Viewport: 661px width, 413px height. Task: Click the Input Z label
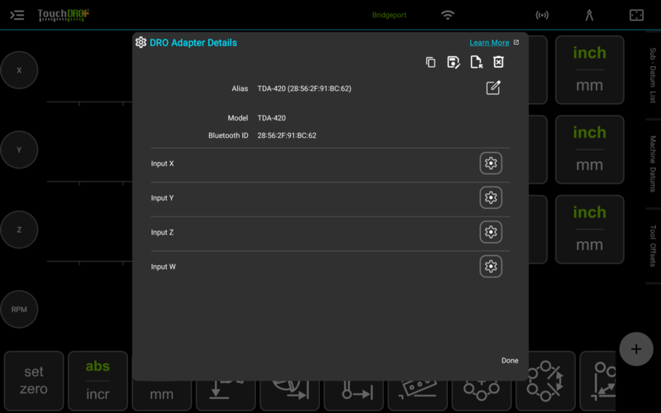pyautogui.click(x=162, y=232)
